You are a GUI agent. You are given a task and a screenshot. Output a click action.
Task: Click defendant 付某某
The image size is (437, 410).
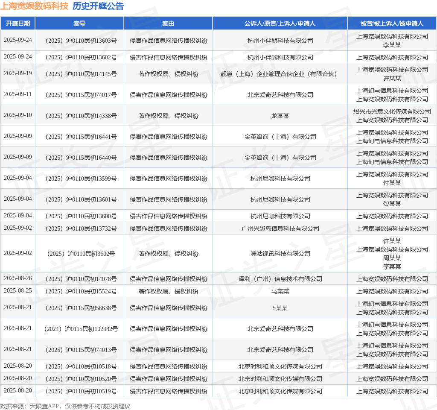click(x=392, y=183)
